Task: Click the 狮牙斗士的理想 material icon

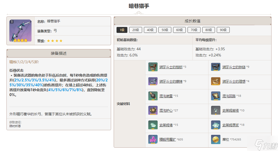Action: click(216, 81)
